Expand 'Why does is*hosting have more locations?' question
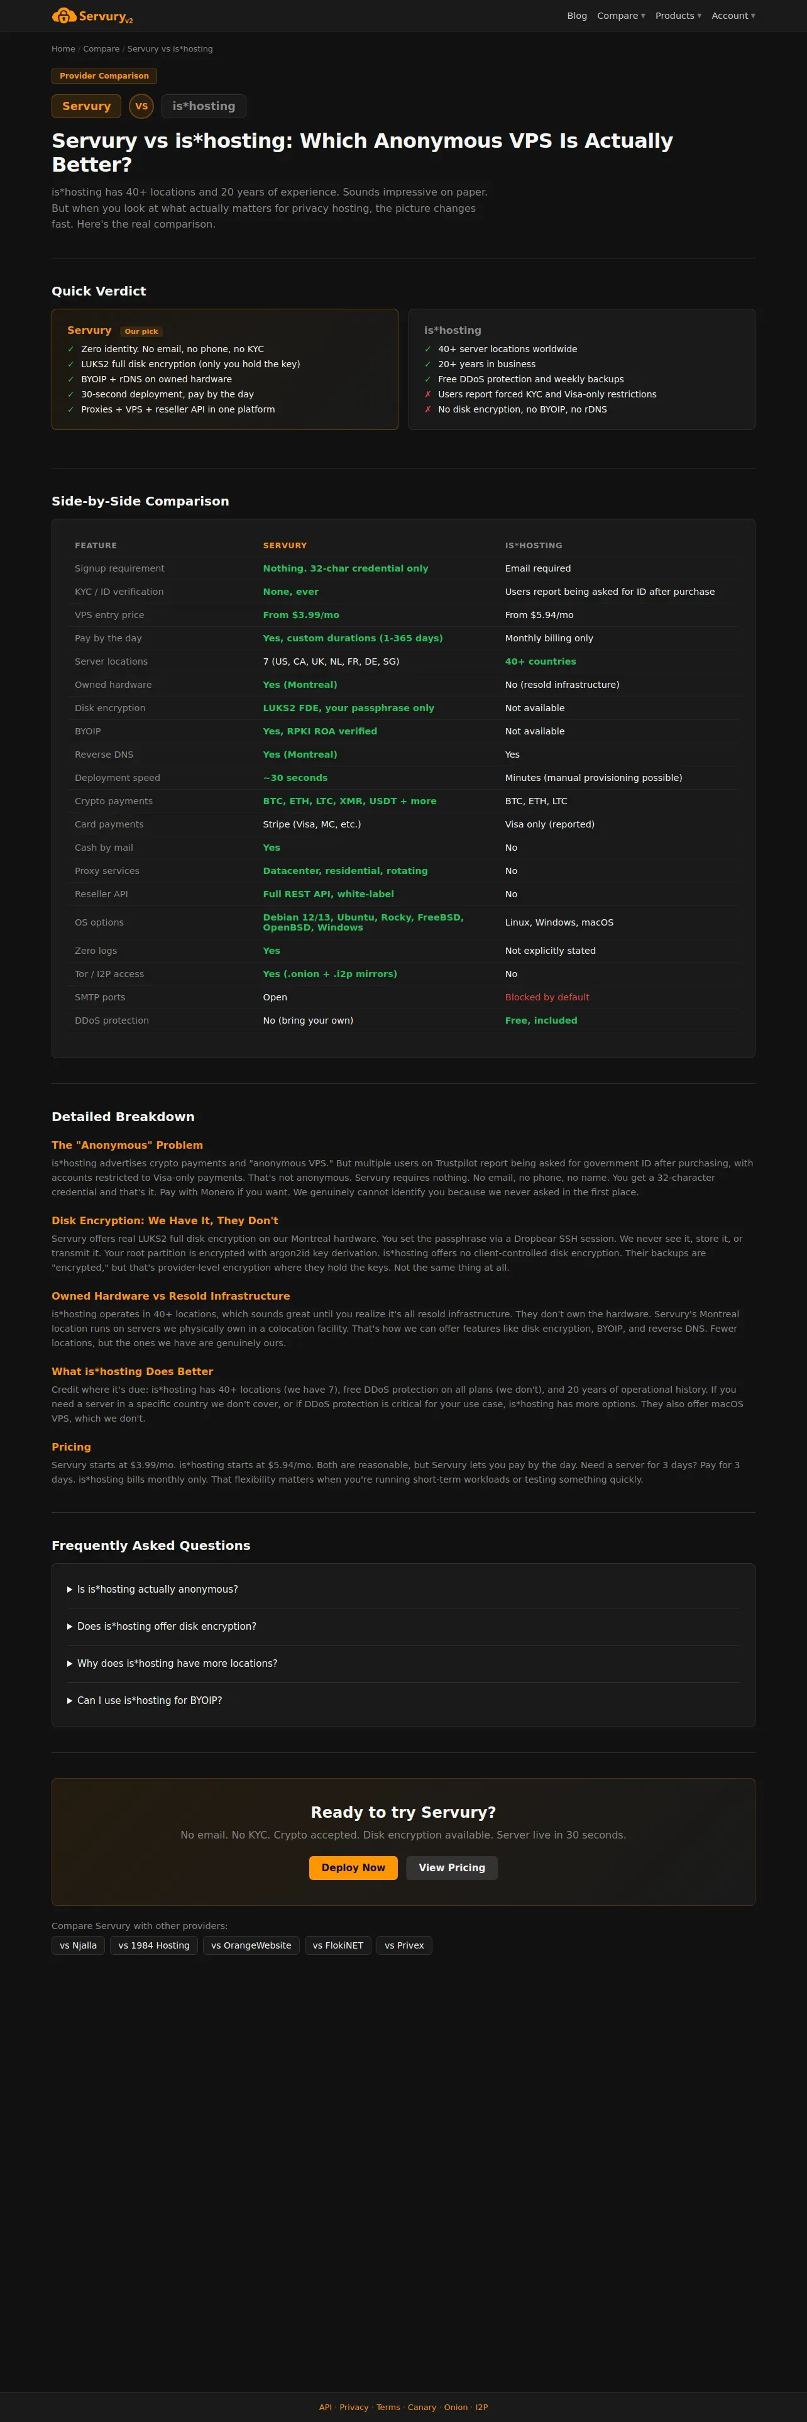The image size is (807, 2422). point(403,1663)
